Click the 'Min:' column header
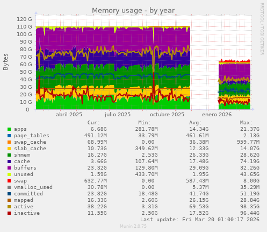Screen dimensions: 267x232 point(145,123)
